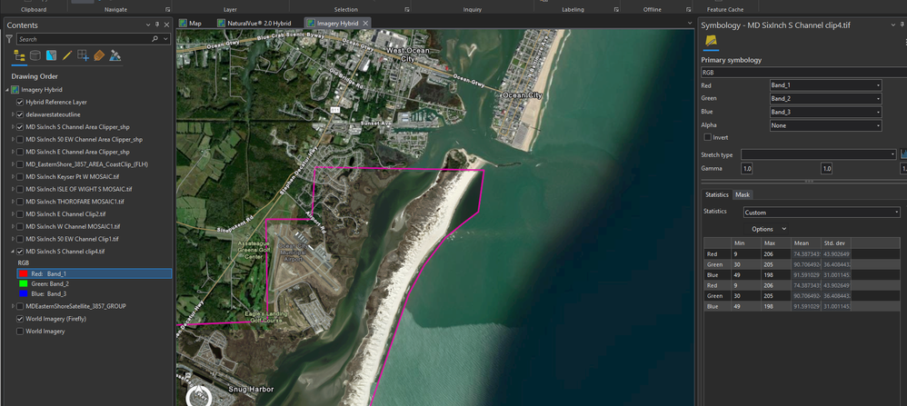Image resolution: width=907 pixels, height=406 pixels.
Task: Uncheck Hybrid Reference Layer
Action: (x=20, y=102)
